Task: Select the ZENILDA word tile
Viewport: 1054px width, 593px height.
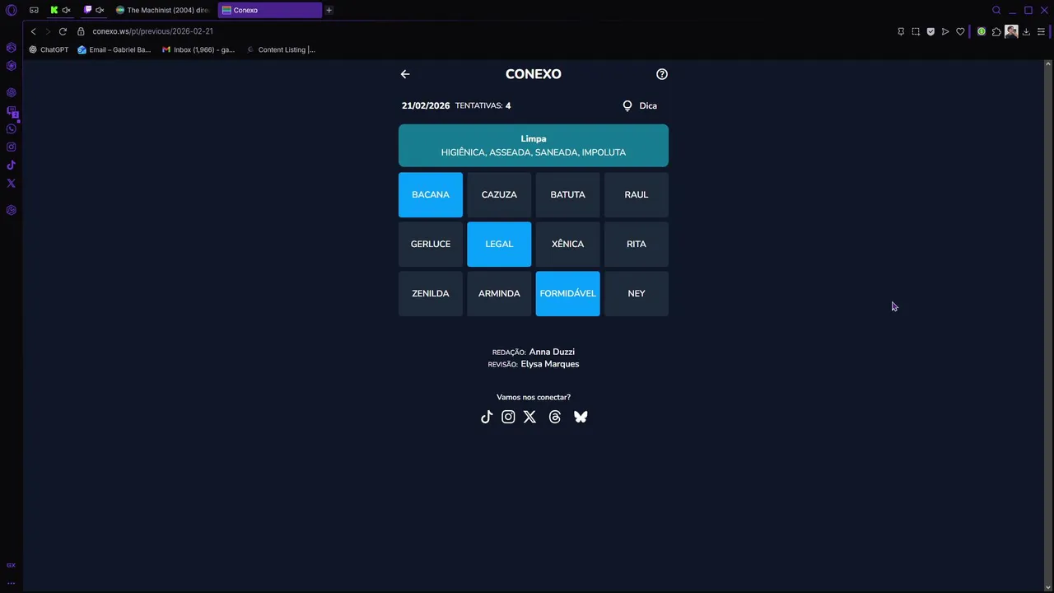Action: point(431,293)
